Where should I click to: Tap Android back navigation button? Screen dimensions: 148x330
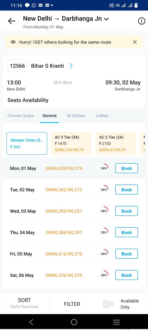pyautogui.click(x=31, y=322)
